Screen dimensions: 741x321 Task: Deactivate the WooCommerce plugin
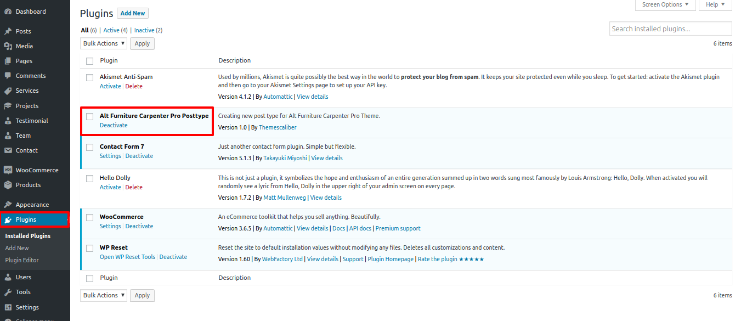[x=139, y=226]
